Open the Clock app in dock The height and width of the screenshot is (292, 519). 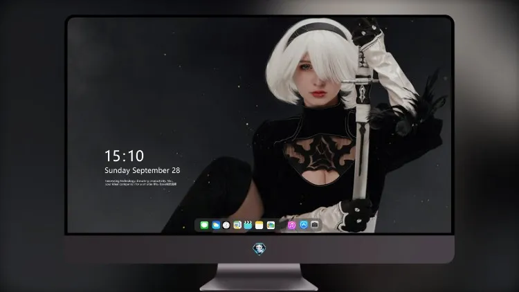pyautogui.click(x=226, y=225)
